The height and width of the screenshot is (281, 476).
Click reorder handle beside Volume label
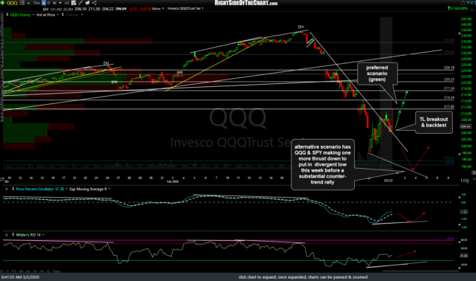click(x=62, y=15)
